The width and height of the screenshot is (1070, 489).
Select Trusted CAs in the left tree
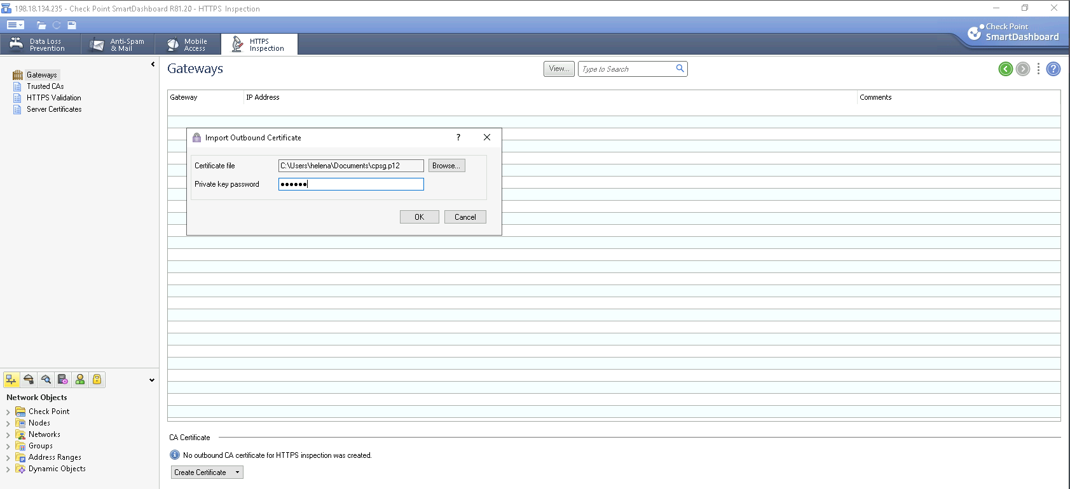point(45,86)
